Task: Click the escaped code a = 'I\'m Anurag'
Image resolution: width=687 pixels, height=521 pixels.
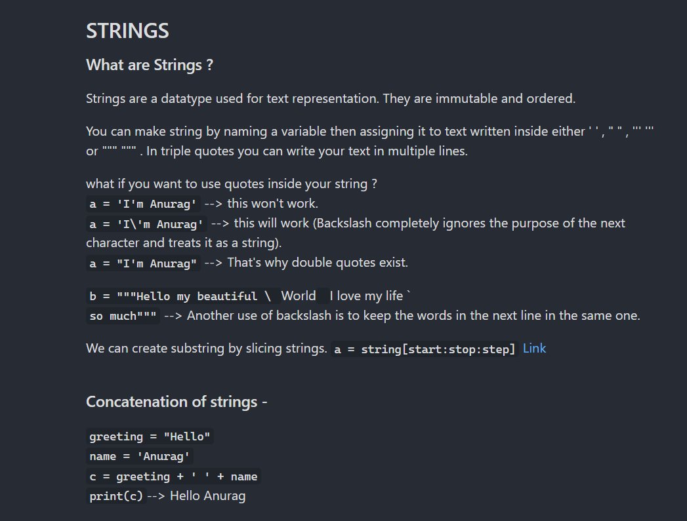Action: pyautogui.click(x=146, y=224)
